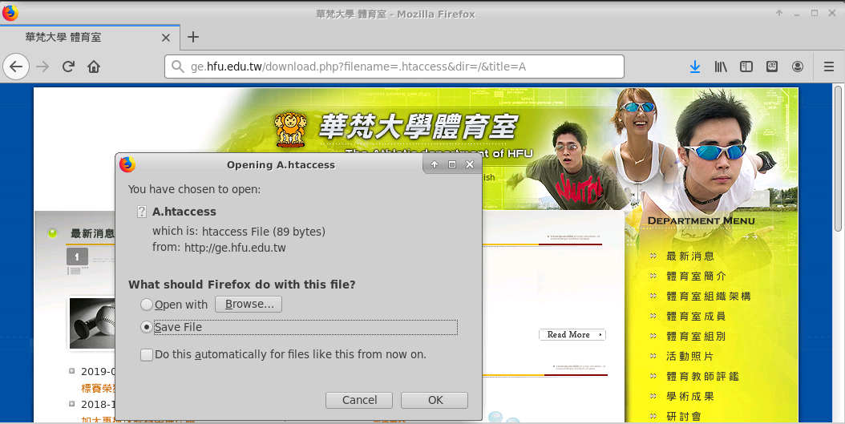845x424 pixels.
Task: Maximize the Opening A.htaccess dialog
Action: (451, 164)
